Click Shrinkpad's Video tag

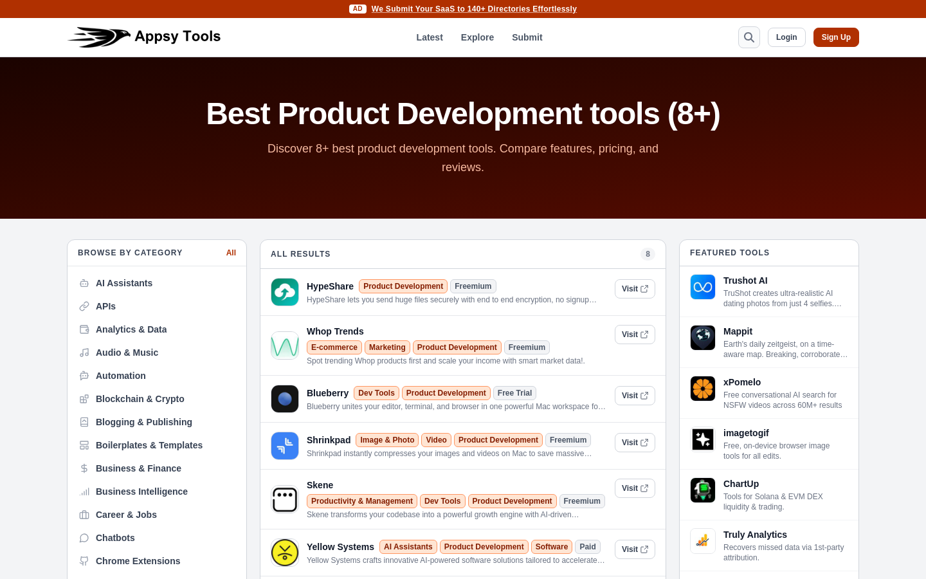pos(436,440)
